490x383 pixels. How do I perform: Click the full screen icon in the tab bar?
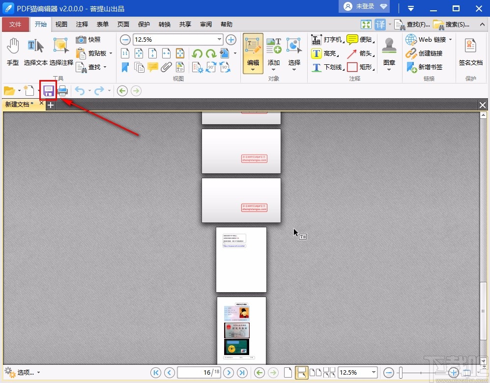tap(366, 25)
